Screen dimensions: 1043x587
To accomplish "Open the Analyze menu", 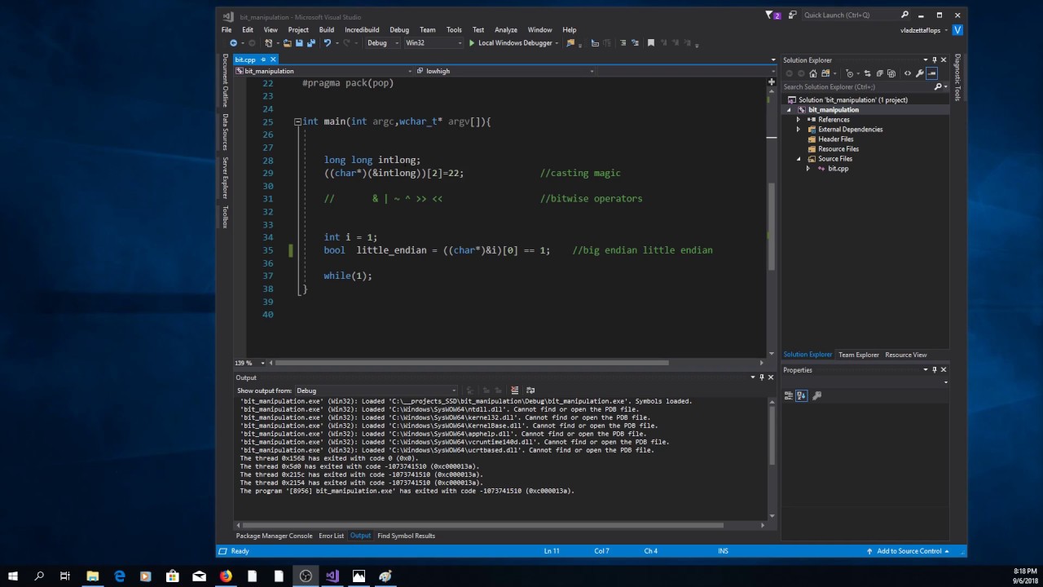I will pos(506,29).
